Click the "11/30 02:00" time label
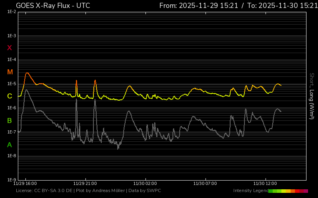 (x=145, y=183)
